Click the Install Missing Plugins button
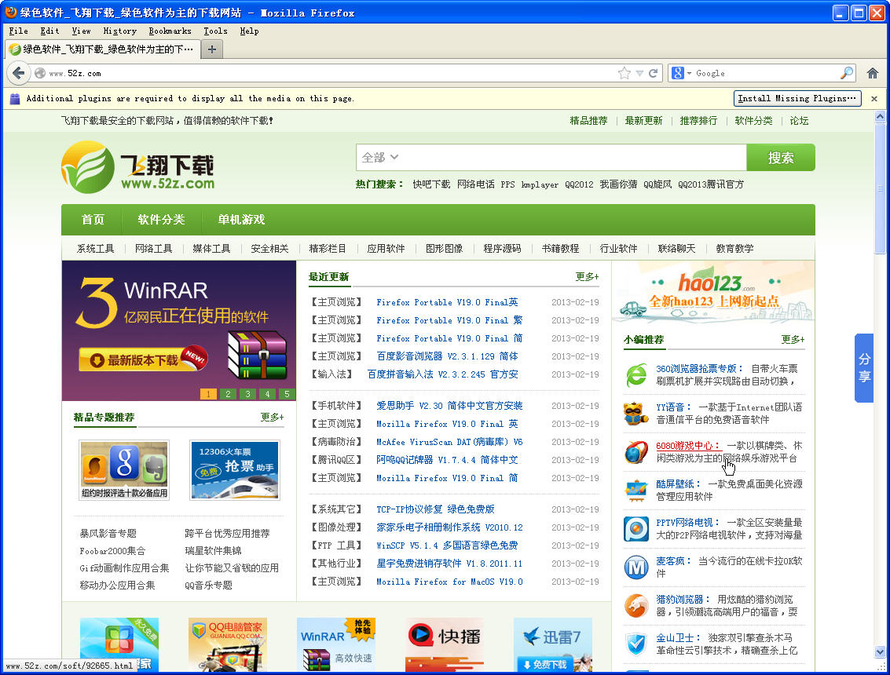This screenshot has width=890, height=675. pyautogui.click(x=797, y=98)
